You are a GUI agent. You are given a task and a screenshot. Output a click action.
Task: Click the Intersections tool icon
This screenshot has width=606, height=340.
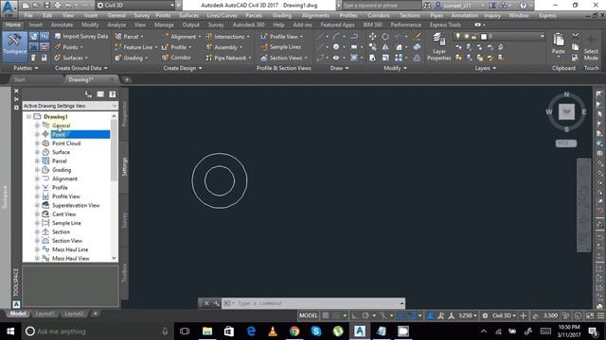[x=208, y=37]
